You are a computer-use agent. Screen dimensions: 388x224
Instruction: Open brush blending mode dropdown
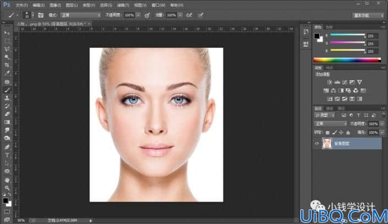(x=80, y=15)
